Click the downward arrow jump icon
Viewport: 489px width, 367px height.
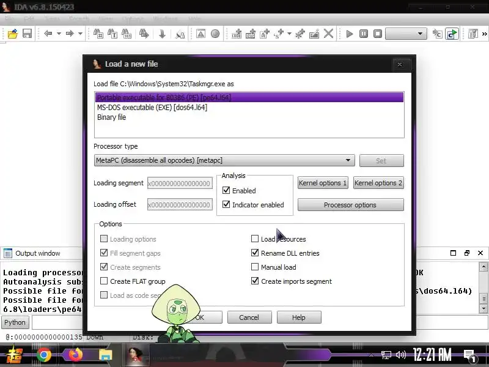tap(162, 34)
